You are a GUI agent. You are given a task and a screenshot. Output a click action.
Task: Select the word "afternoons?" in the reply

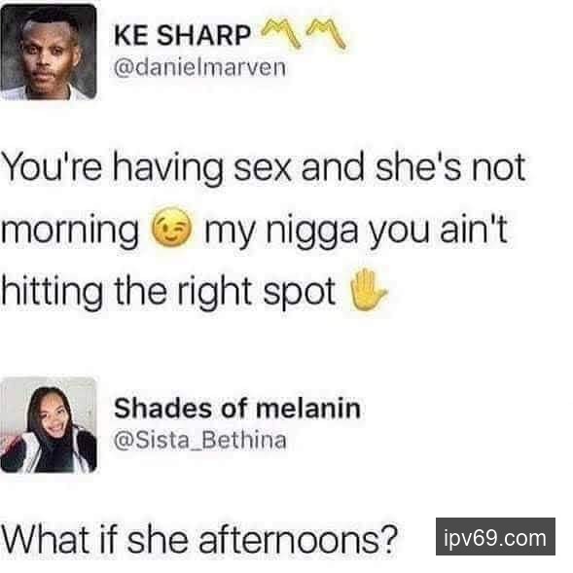[298, 539]
